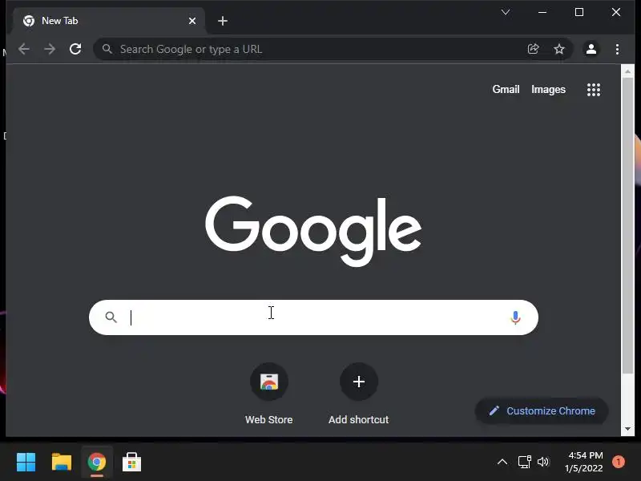Open the clock showing 4:54 PM
This screenshot has height=481, width=641.
coord(584,462)
